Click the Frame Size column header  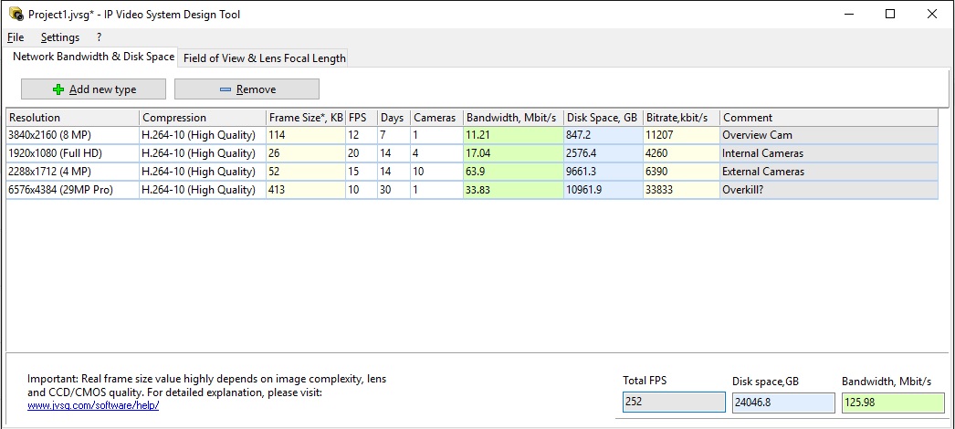(305, 118)
